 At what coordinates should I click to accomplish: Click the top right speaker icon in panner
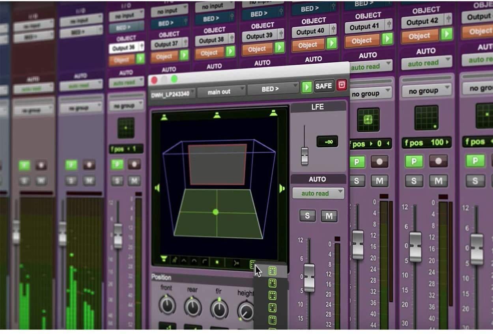click(x=274, y=113)
